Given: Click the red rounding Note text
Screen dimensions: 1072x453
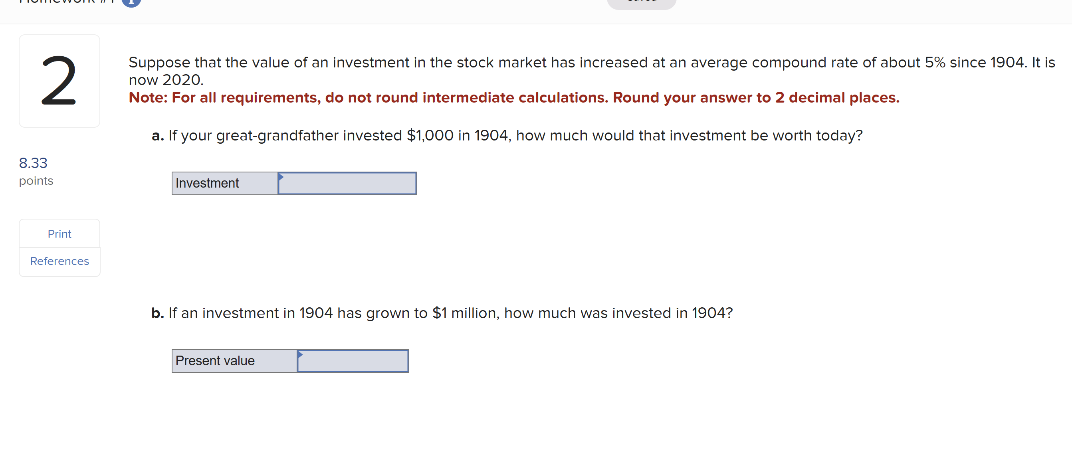Looking at the screenshot, I should [513, 97].
